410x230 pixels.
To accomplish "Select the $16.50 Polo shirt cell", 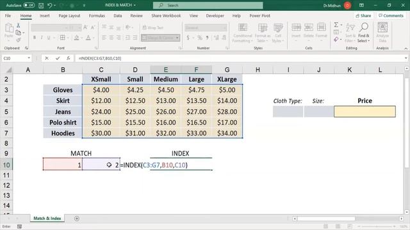I will [197, 122].
